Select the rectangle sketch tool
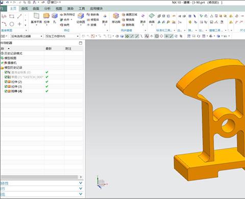Screen dimensions: 245x199 (x=12, y=16)
